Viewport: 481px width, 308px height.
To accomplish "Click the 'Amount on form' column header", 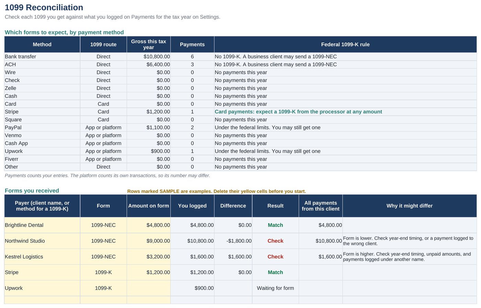I will [x=148, y=206].
